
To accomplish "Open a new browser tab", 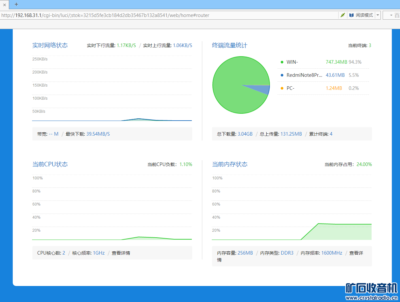I will (x=16, y=4).
